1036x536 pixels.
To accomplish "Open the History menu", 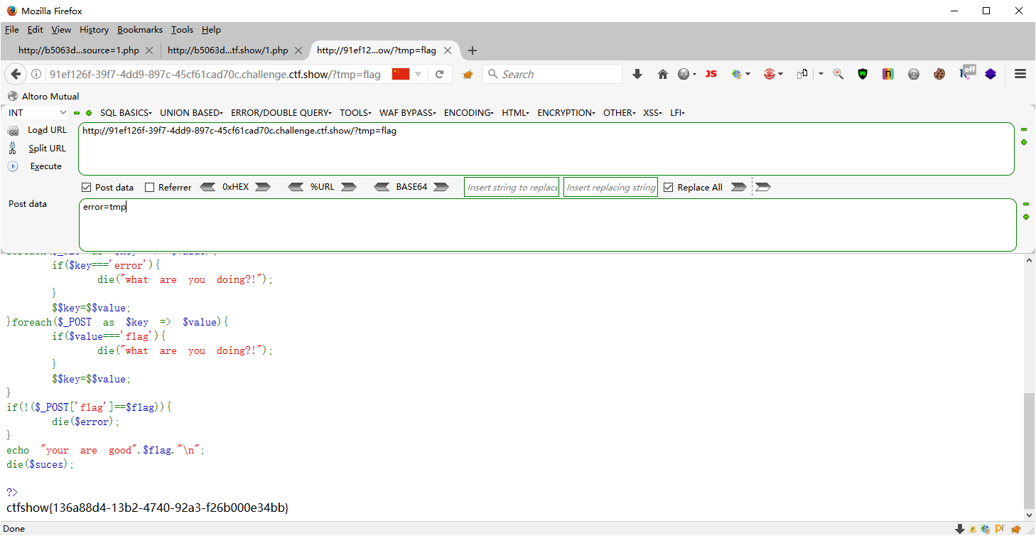I will (x=94, y=30).
